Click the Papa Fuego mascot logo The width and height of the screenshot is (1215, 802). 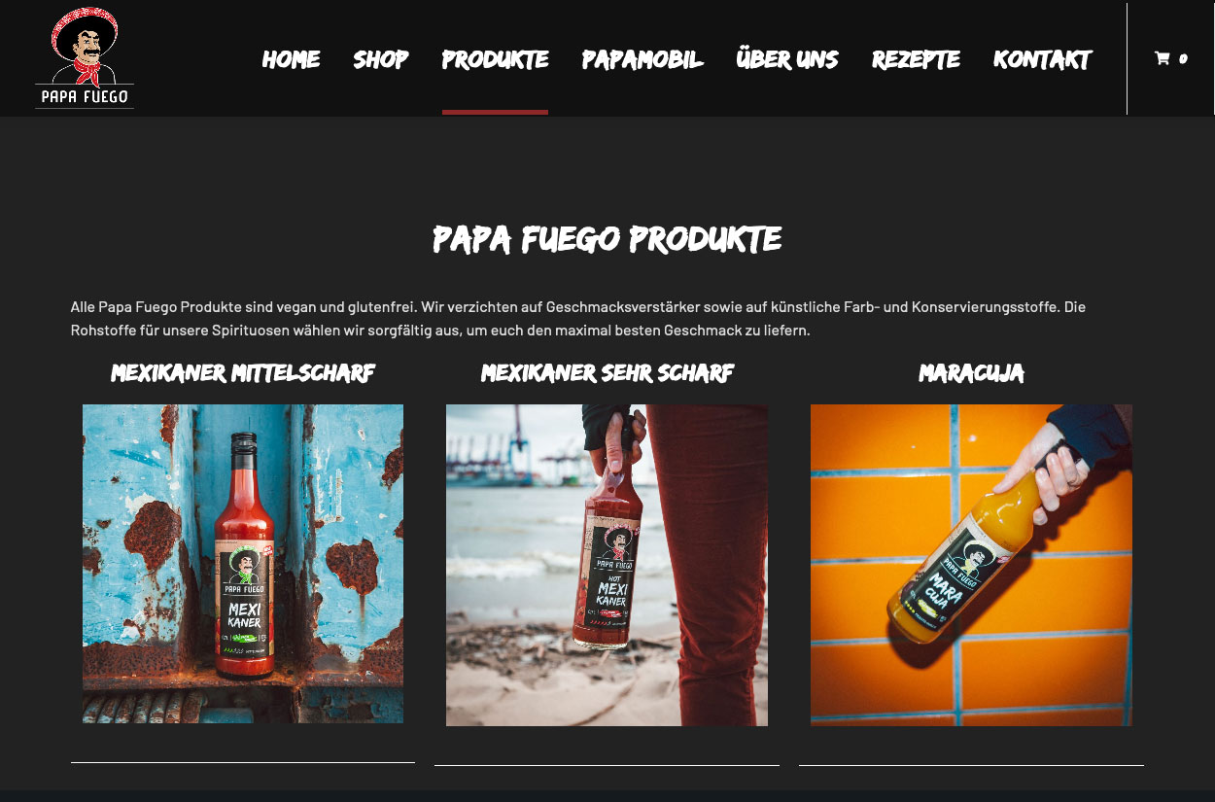[x=85, y=58]
